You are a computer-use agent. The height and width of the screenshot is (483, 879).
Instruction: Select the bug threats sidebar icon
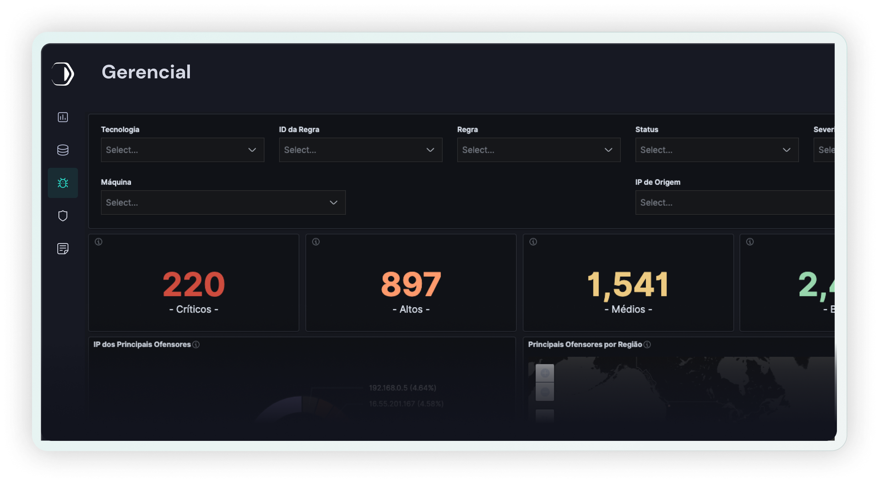point(63,183)
